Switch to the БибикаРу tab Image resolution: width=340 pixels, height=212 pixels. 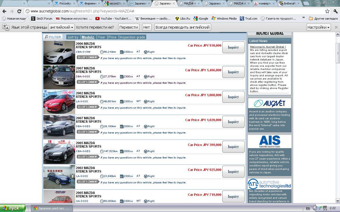click(290, 3)
